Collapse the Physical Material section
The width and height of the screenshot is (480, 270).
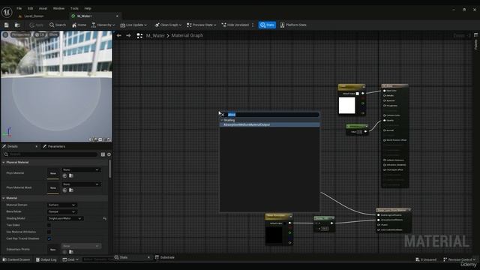click(x=4, y=163)
